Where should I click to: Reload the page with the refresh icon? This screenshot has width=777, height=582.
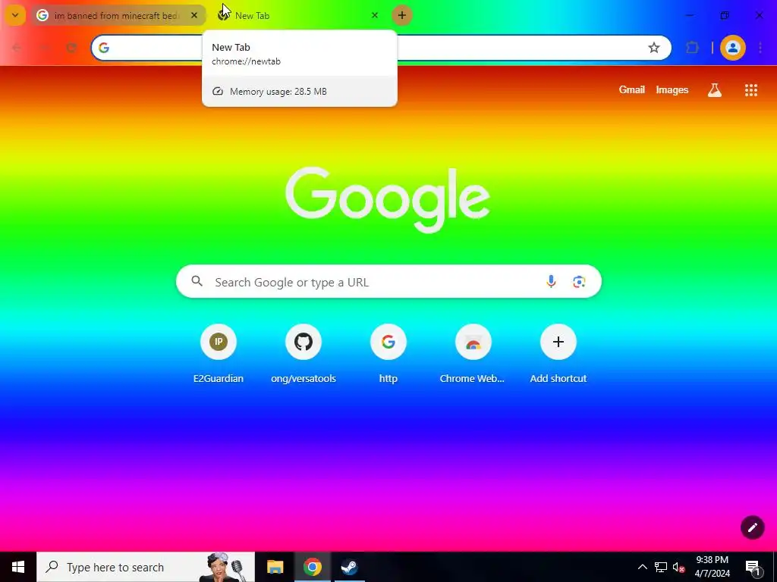point(72,48)
